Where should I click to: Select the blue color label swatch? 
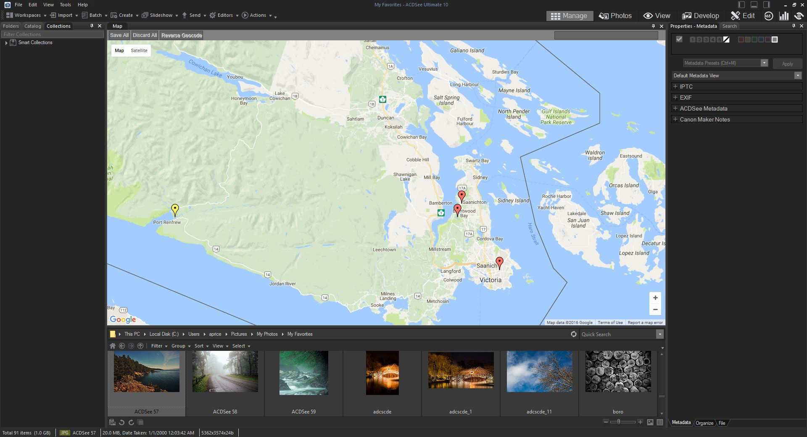[x=761, y=39]
